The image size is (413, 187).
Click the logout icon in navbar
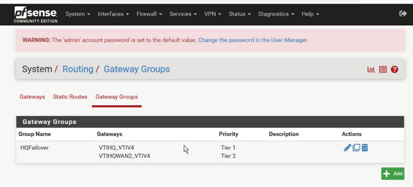(403, 14)
